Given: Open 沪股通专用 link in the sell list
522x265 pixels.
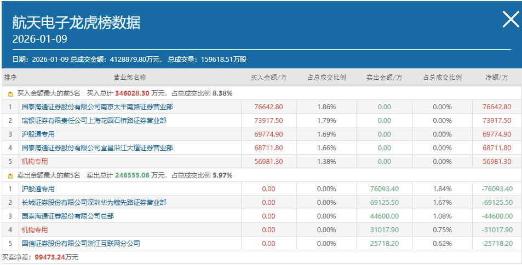Looking at the screenshot, I should [x=38, y=189].
